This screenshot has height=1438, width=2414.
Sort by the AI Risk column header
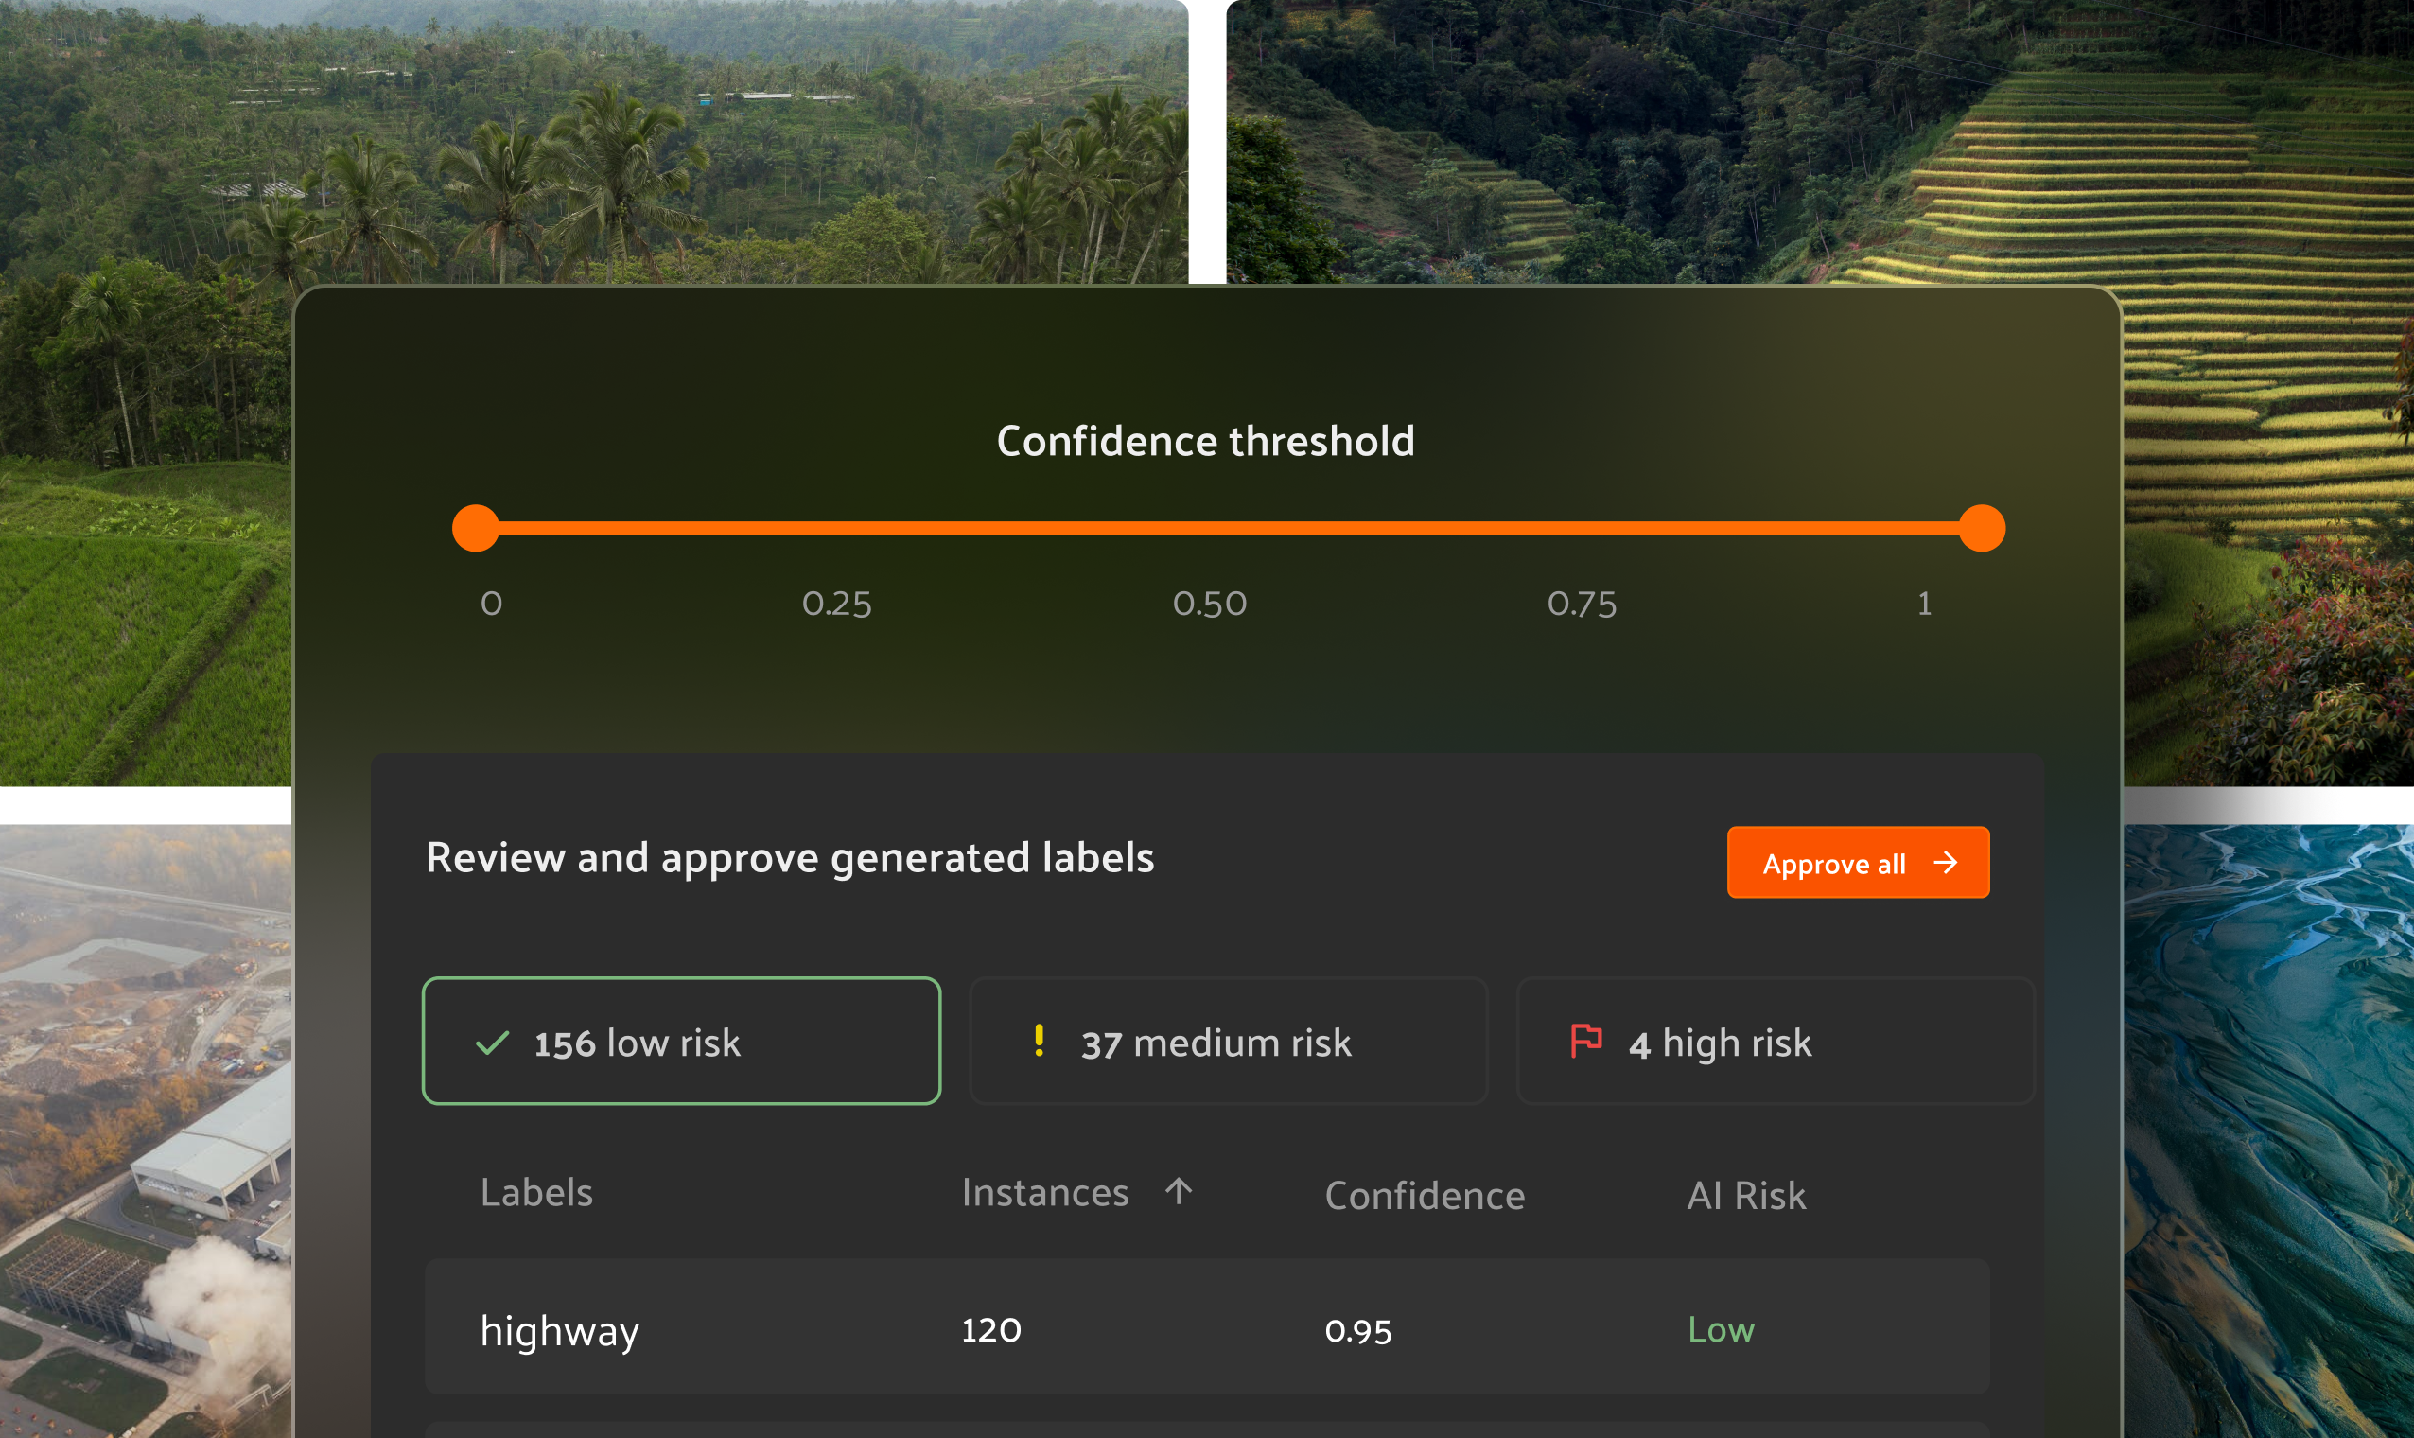(1745, 1196)
